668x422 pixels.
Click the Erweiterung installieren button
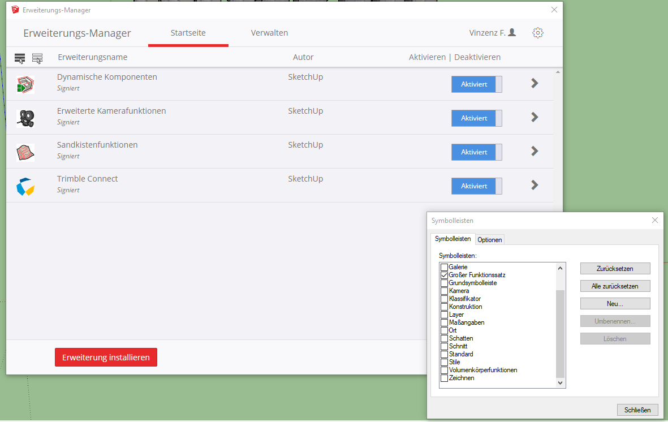106,358
